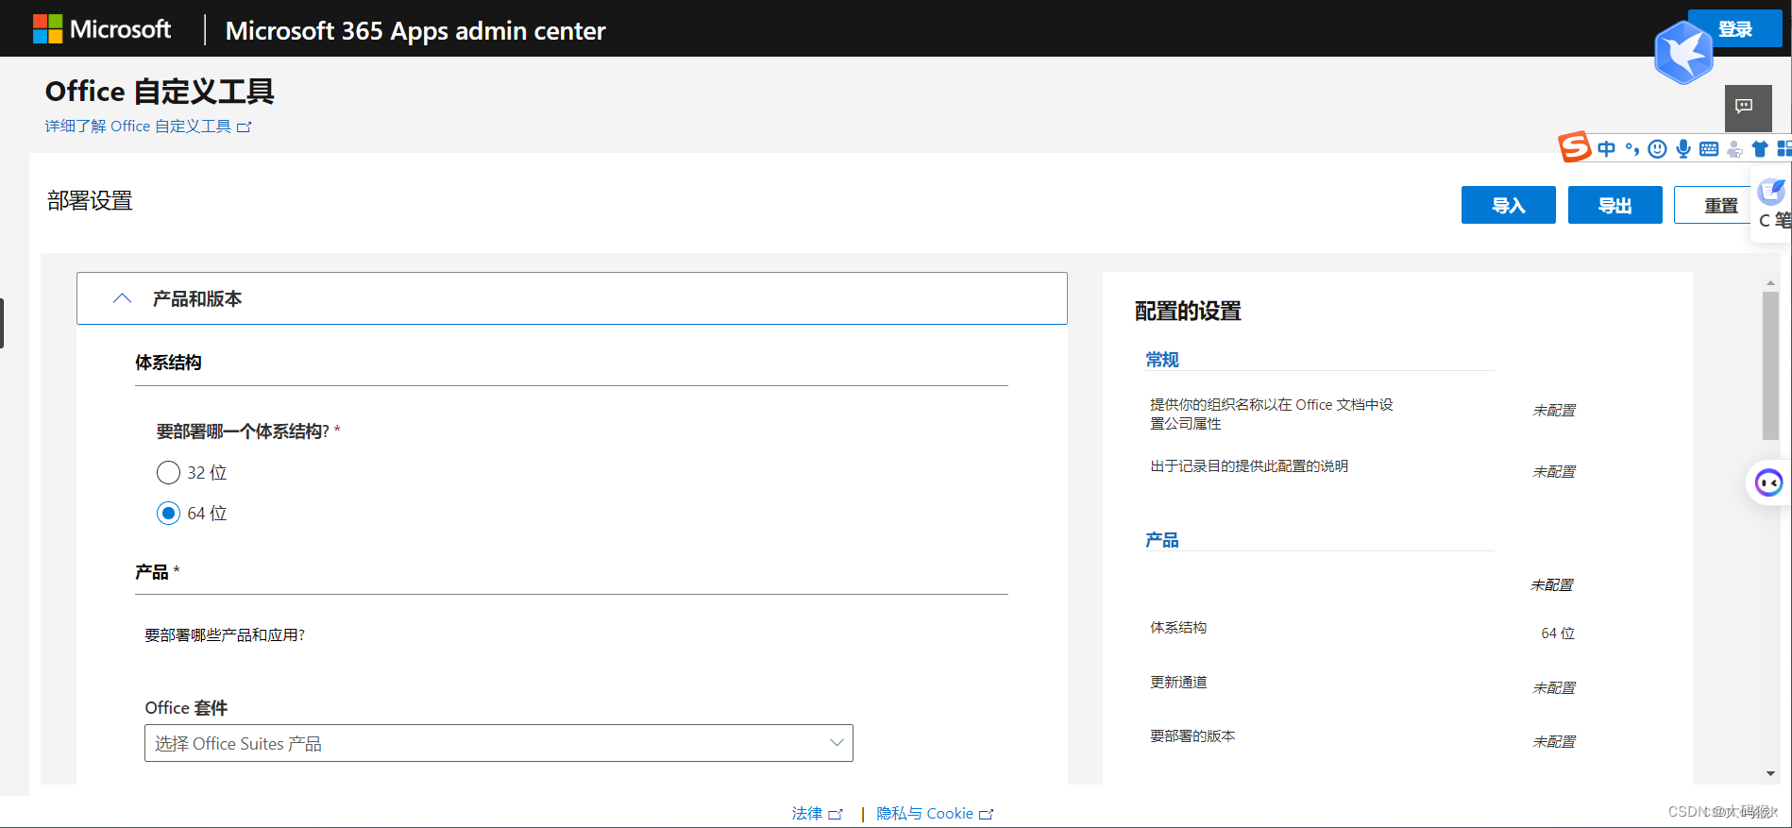
Task: Click the Sogou input method S icon
Action: (1574, 147)
